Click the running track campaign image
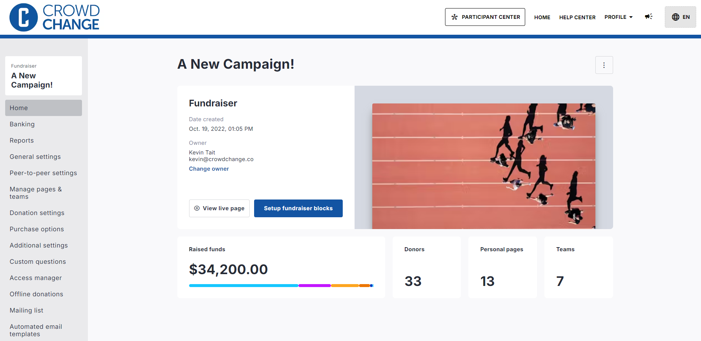This screenshot has width=701, height=341. (483, 166)
